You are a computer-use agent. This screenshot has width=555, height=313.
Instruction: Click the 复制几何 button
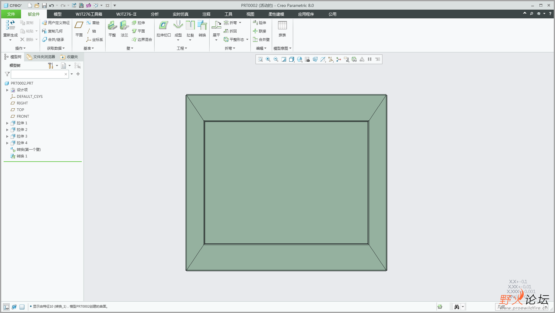click(x=52, y=31)
